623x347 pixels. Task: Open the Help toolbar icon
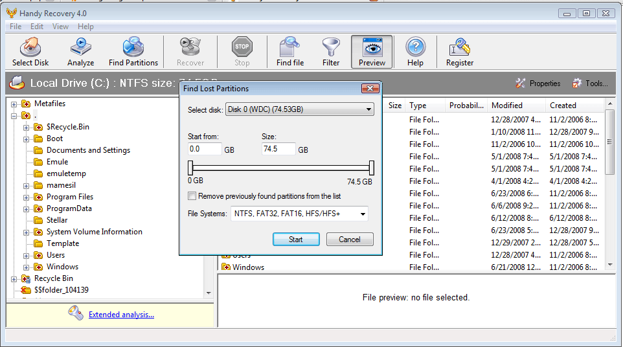(415, 52)
